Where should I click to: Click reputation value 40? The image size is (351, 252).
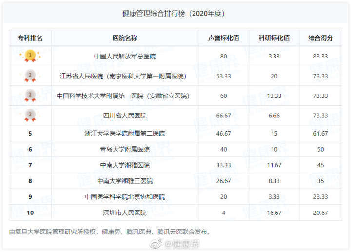coord(223,149)
